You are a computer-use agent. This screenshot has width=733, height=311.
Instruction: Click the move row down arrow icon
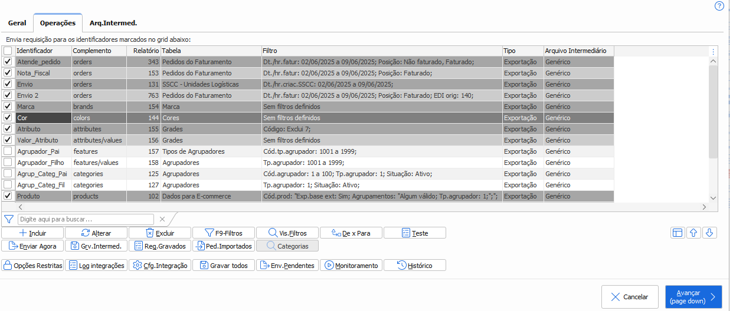click(x=709, y=233)
